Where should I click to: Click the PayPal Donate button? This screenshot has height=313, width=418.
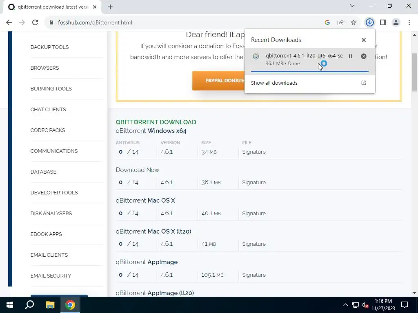pos(219,81)
